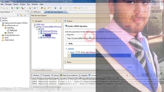Click the clear icon in Navigator header
The image size is (164, 92).
60,21
